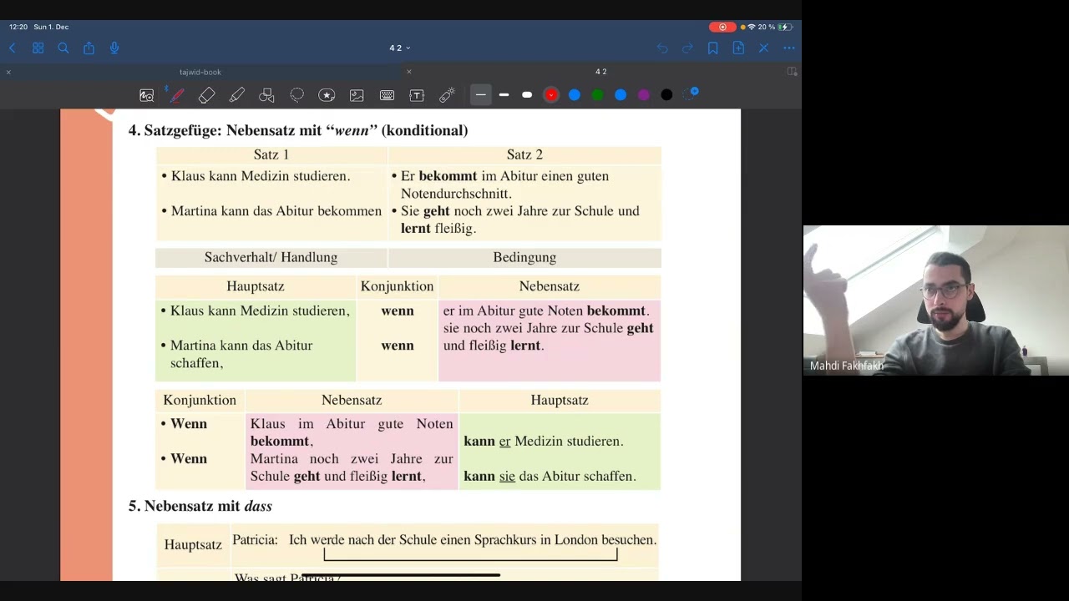Go back with the left chevron

pos(13,48)
